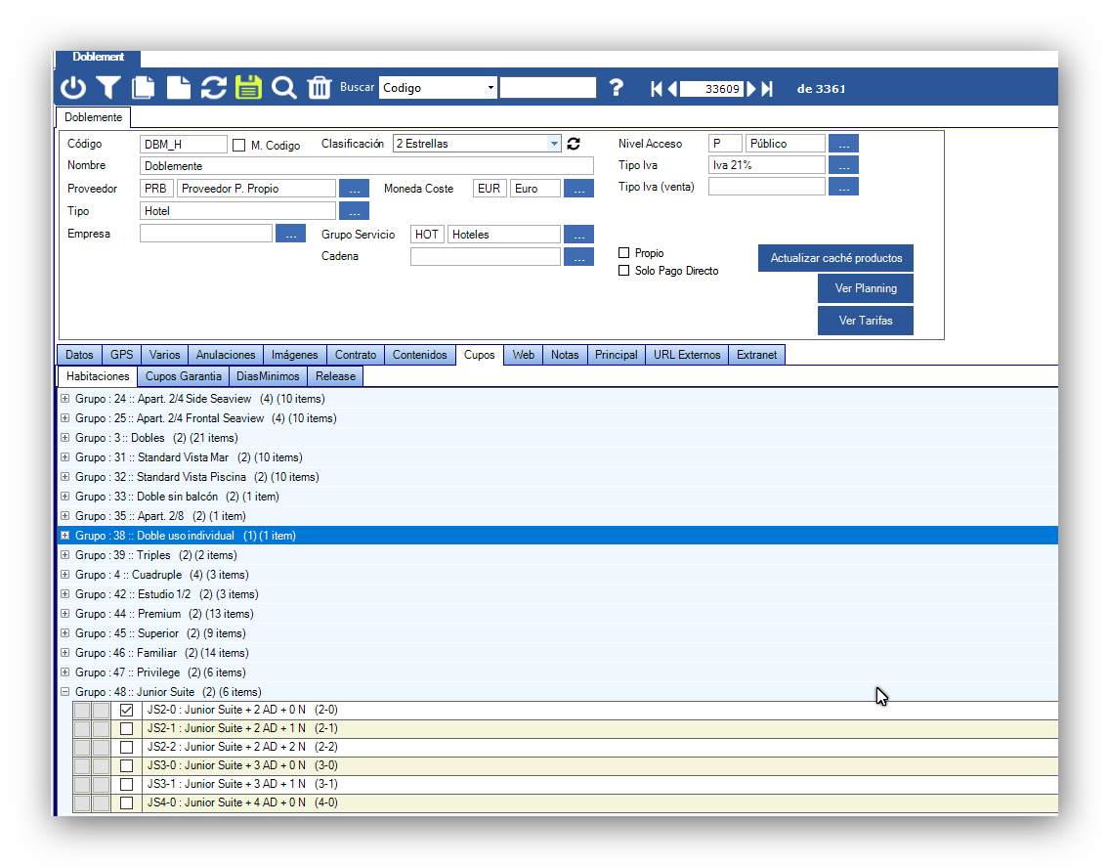Delete record with trash can icon

pyautogui.click(x=320, y=88)
